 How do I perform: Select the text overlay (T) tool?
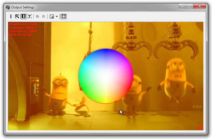[x=30, y=16]
